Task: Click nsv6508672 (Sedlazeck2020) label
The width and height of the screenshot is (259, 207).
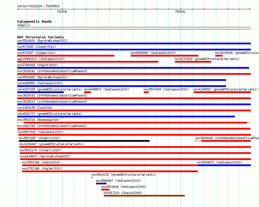Action: click(219, 162)
